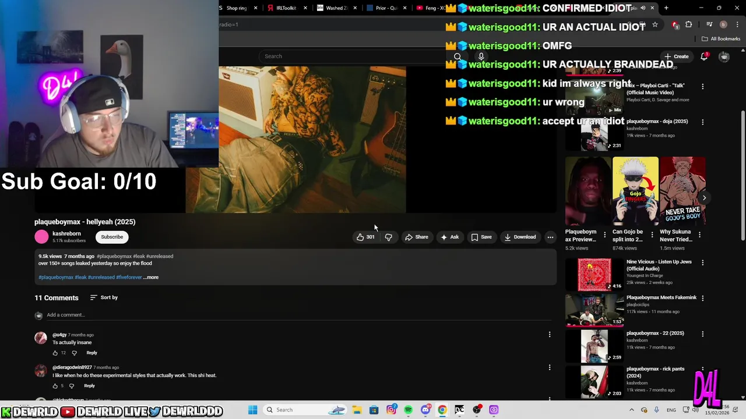
Task: Click the YouTube page vertical scrollbar
Action: tap(743, 175)
